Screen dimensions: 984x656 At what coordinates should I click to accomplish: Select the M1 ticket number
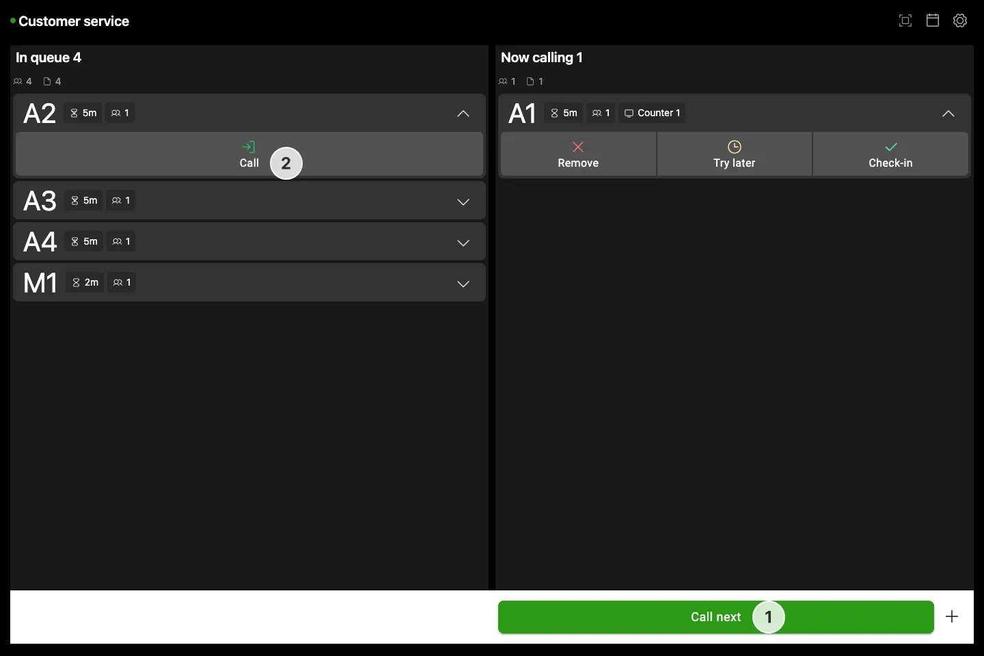click(40, 283)
